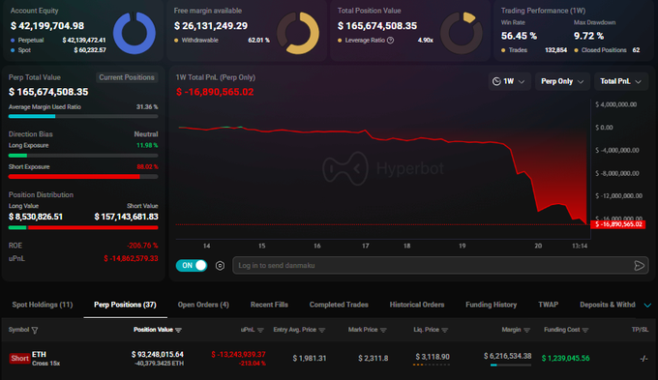Click the Free margin value $ 26,131,249.29
Viewport: 658px width, 380px height.
point(211,26)
